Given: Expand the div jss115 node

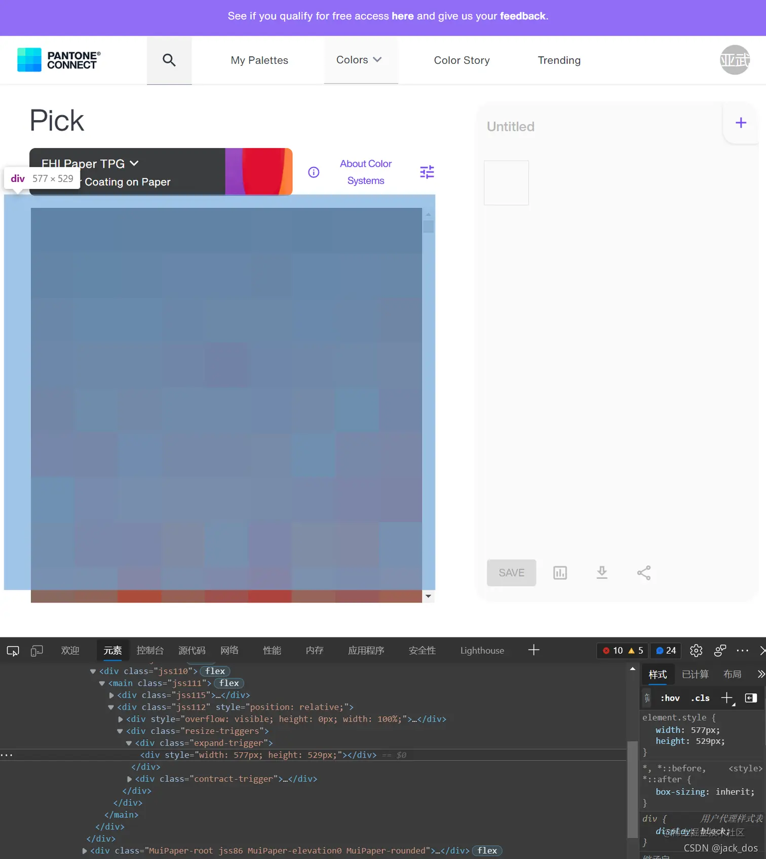Looking at the screenshot, I should [x=111, y=695].
